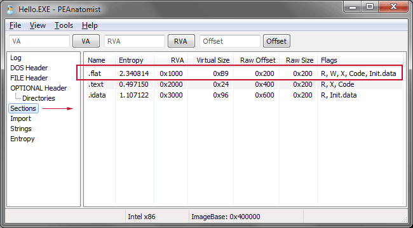Select Entropy in the navigation tree
Viewport: 413px width, 228px height.
point(22,139)
